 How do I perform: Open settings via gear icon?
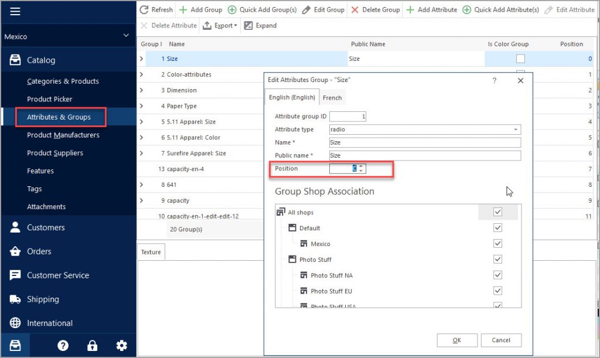pos(121,345)
